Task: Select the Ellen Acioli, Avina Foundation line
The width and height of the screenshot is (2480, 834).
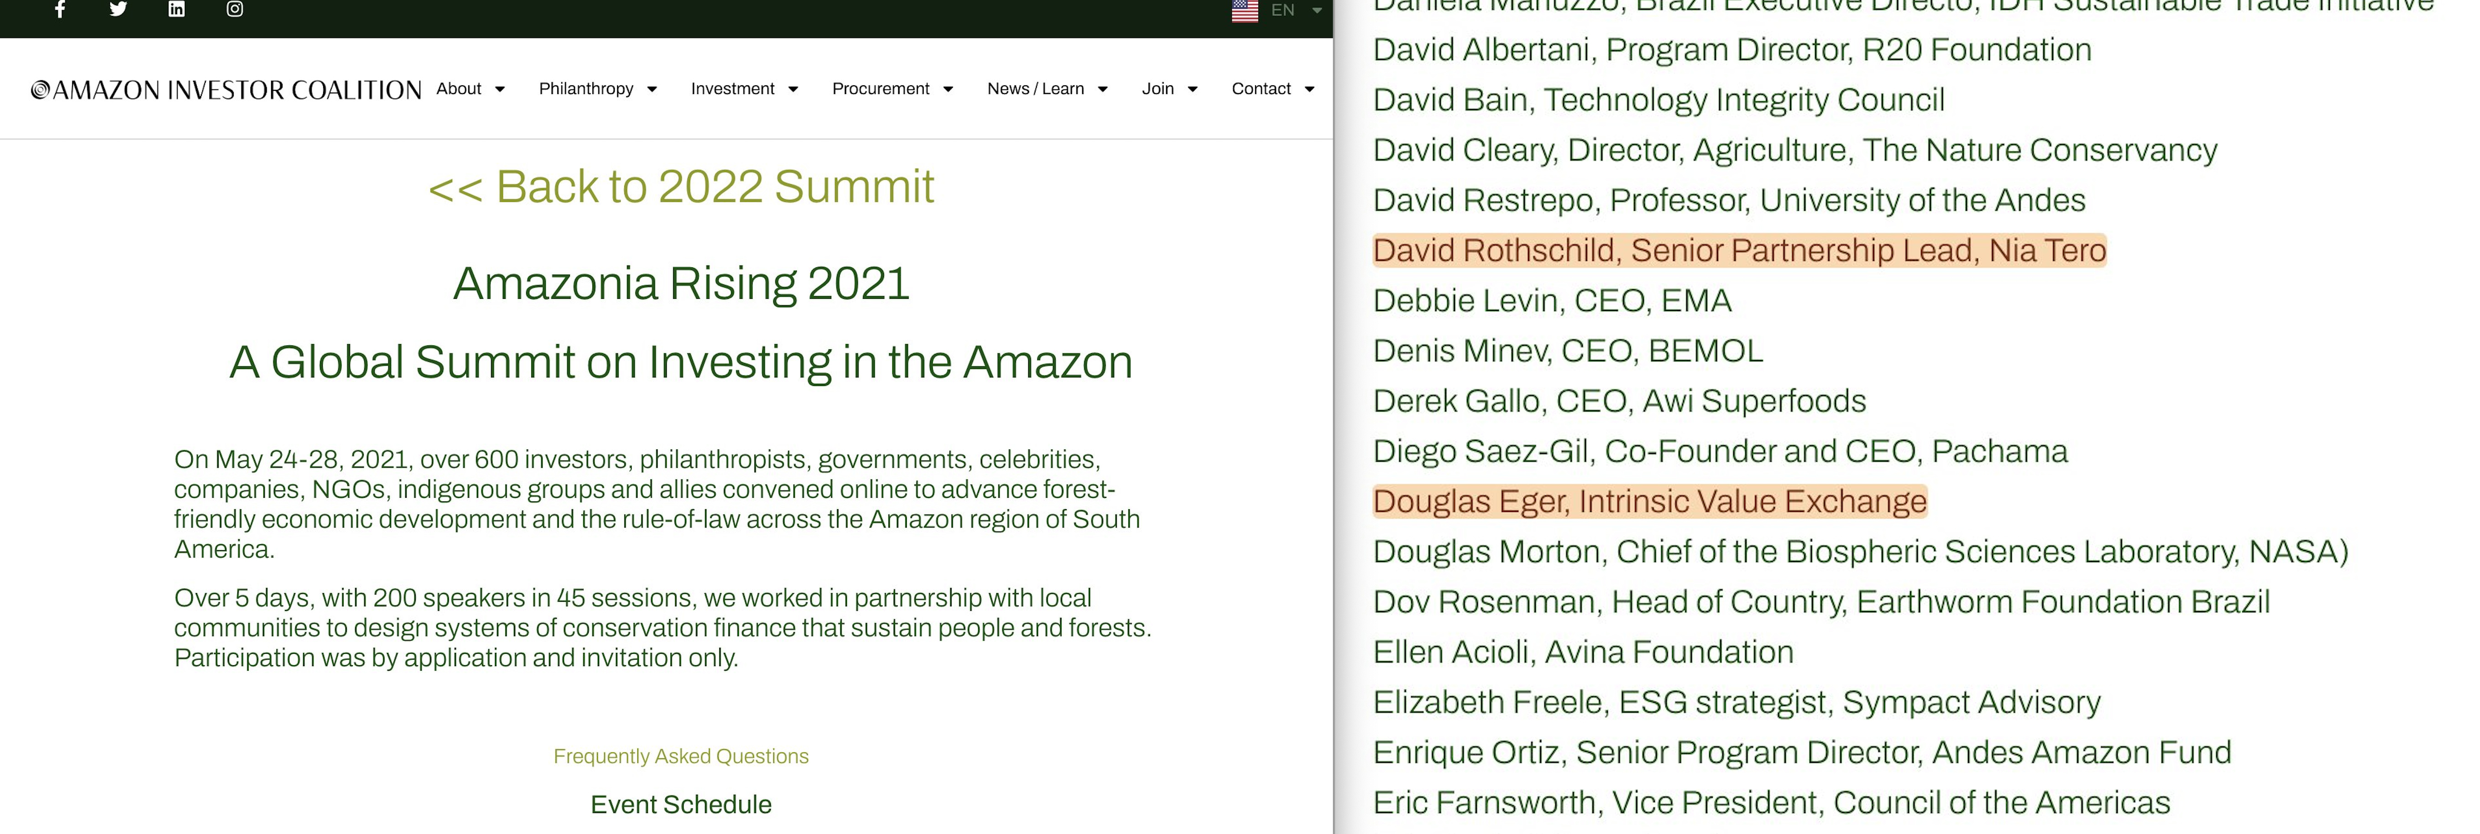Action: point(1584,652)
